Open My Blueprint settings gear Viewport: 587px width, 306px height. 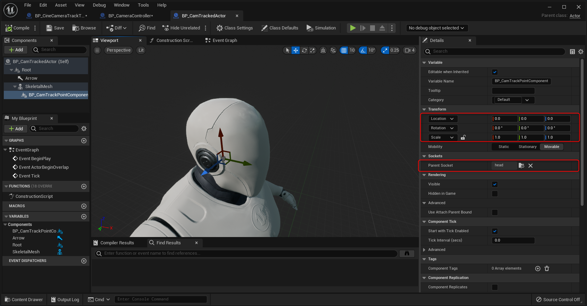click(84, 129)
